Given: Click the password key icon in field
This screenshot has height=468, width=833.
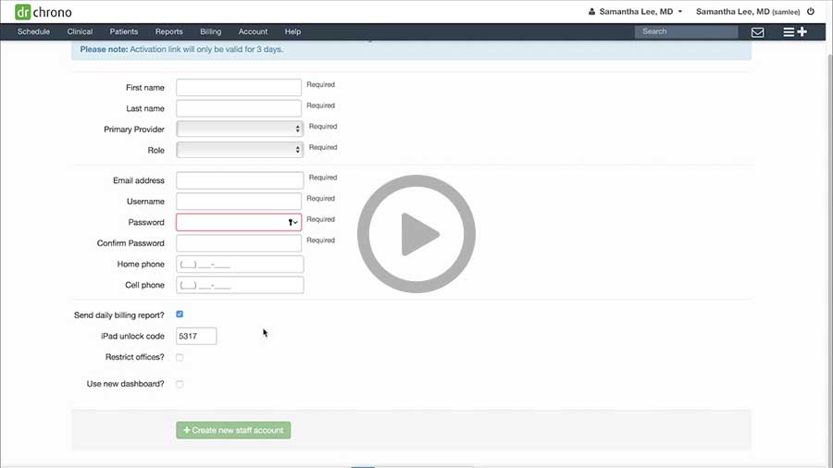Looking at the screenshot, I should (291, 223).
